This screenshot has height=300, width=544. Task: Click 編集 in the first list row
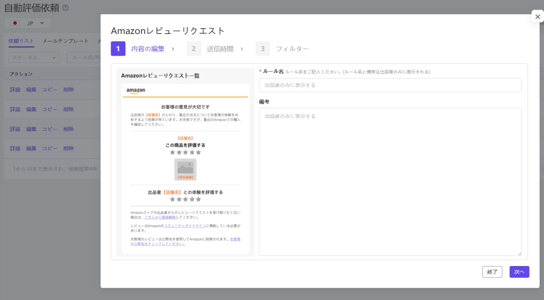point(31,90)
